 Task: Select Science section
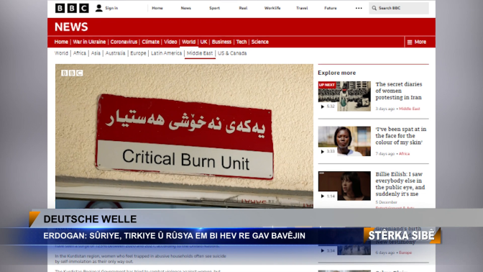259,42
